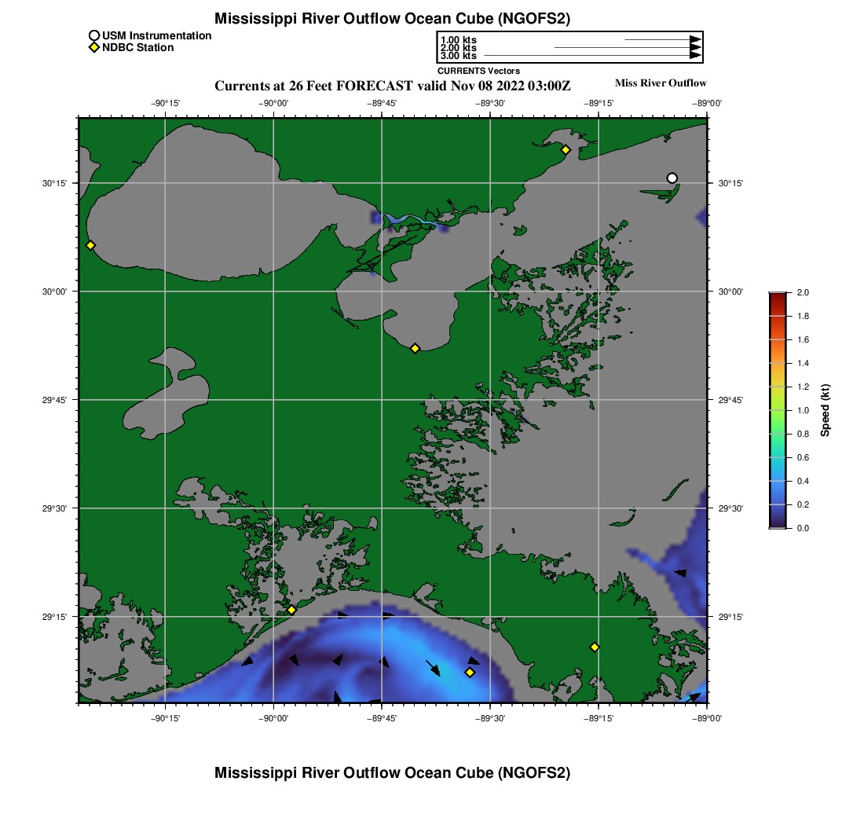
Task: Click the 'Miss River Outflow' label
Action: (x=660, y=83)
